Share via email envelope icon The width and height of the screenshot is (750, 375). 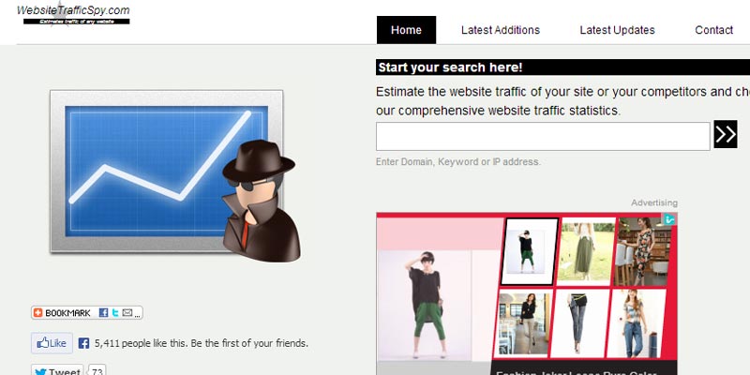point(127,313)
